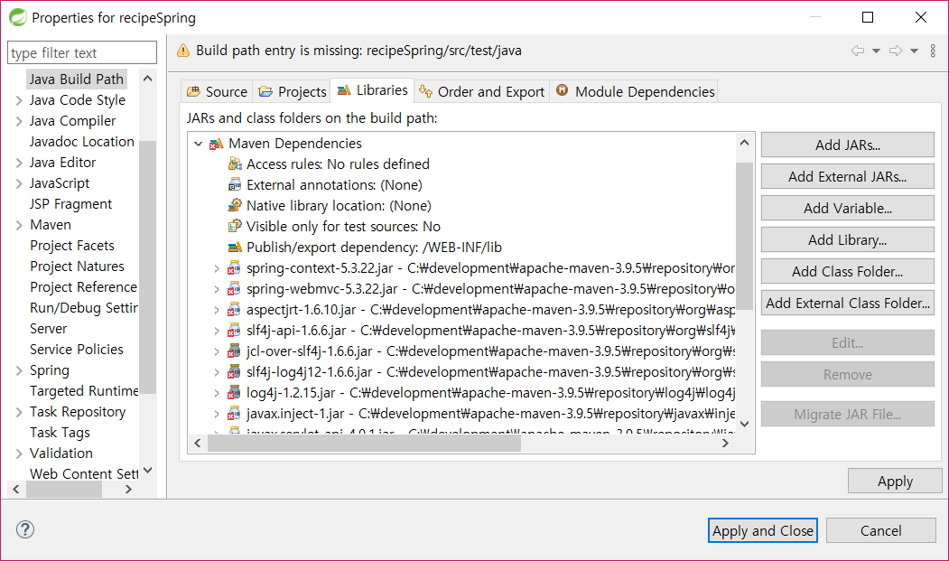This screenshot has height=561, width=949.
Task: Click the slf4j-log4j12-1.6.6.jar icon
Action: click(x=234, y=372)
